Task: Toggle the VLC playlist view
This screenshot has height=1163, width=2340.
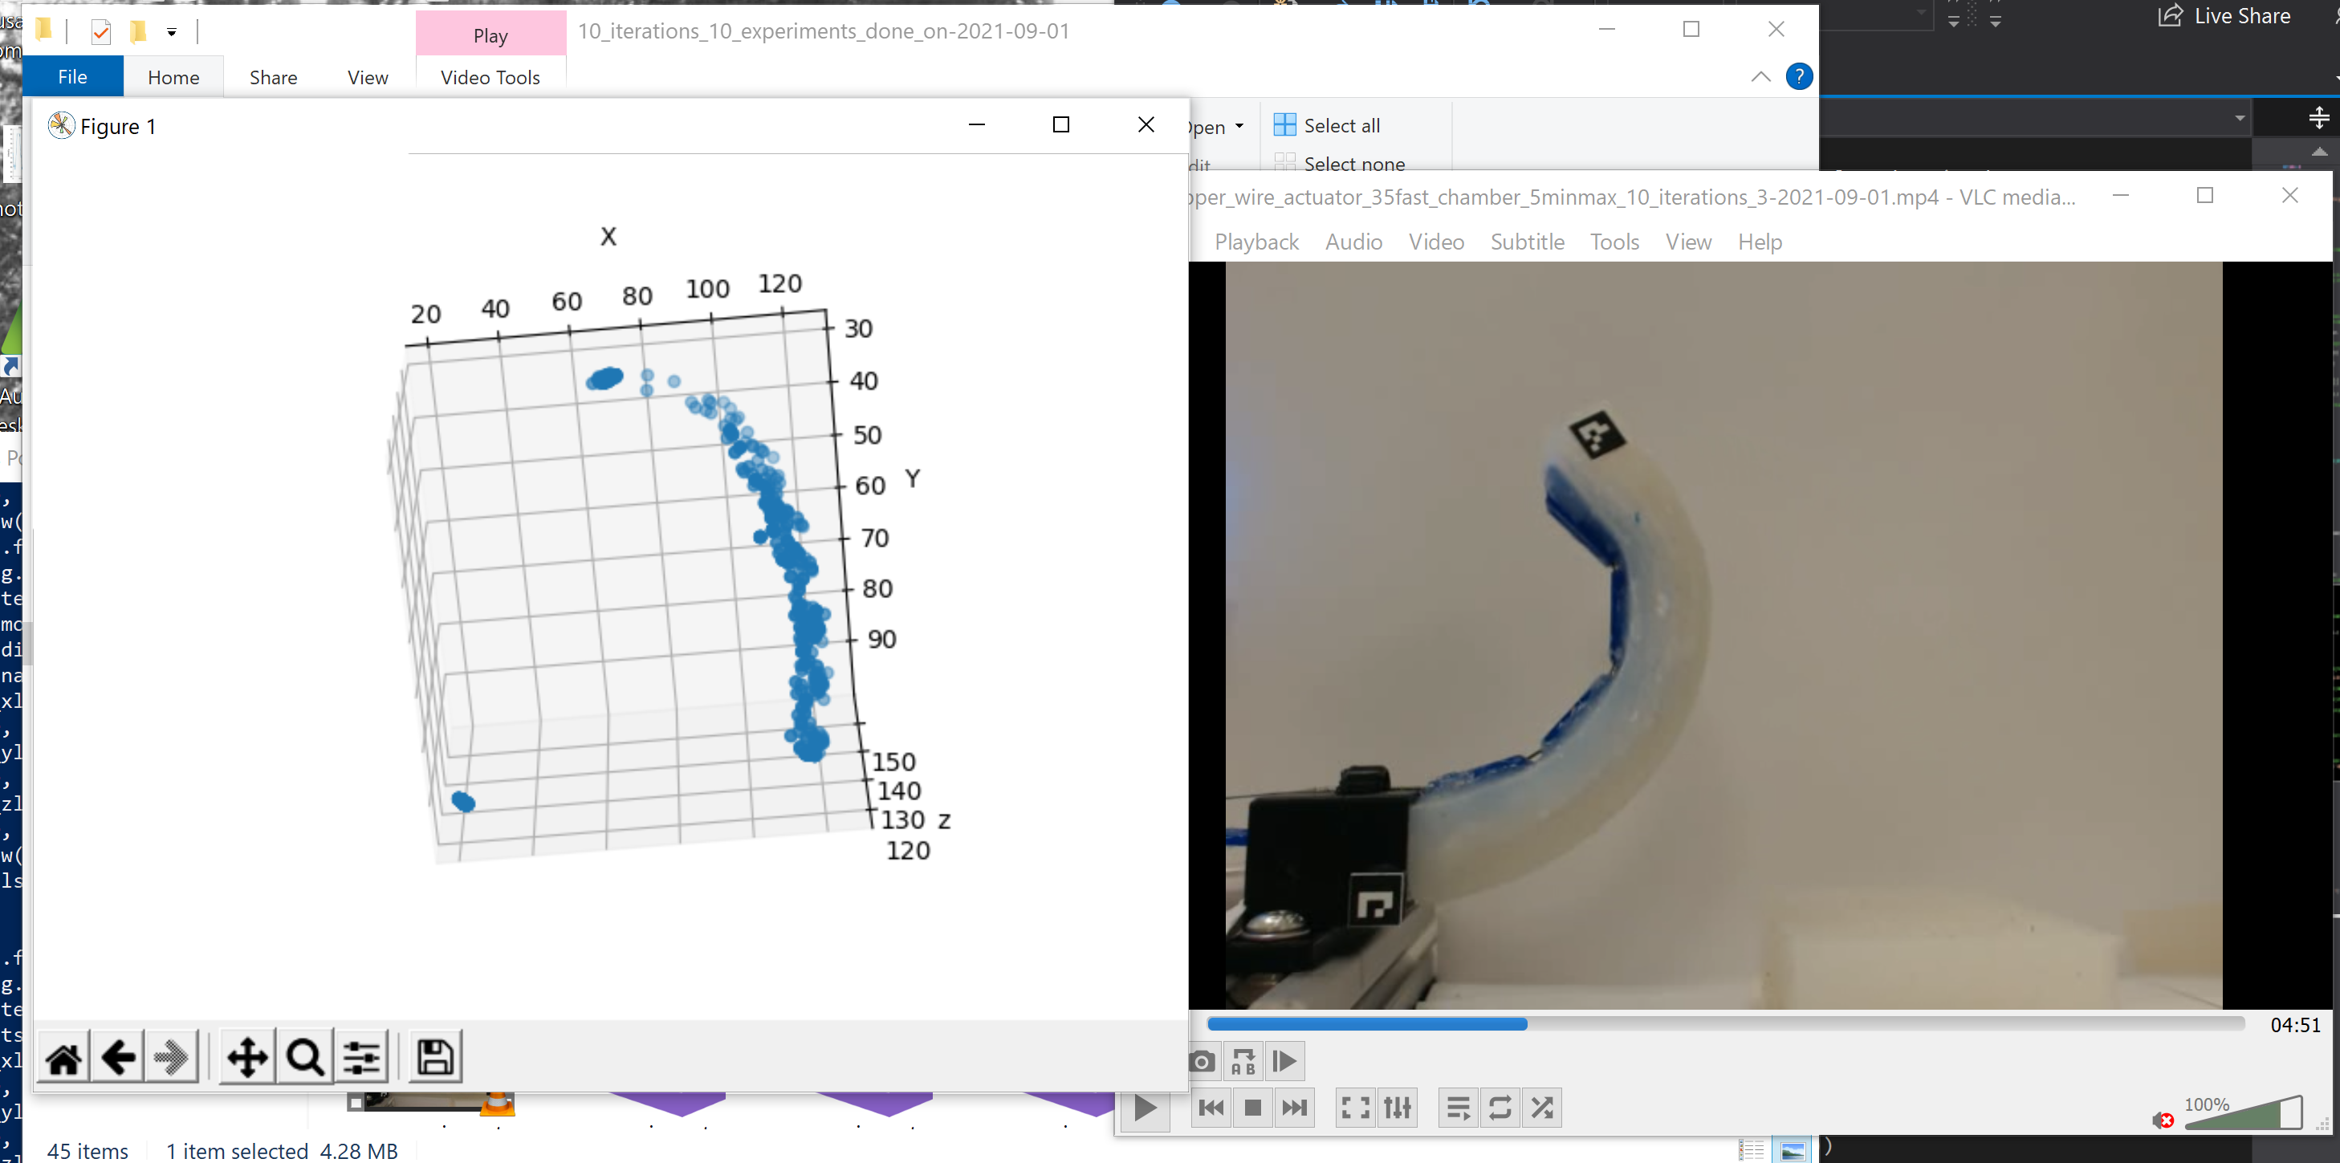Action: pyautogui.click(x=1459, y=1108)
